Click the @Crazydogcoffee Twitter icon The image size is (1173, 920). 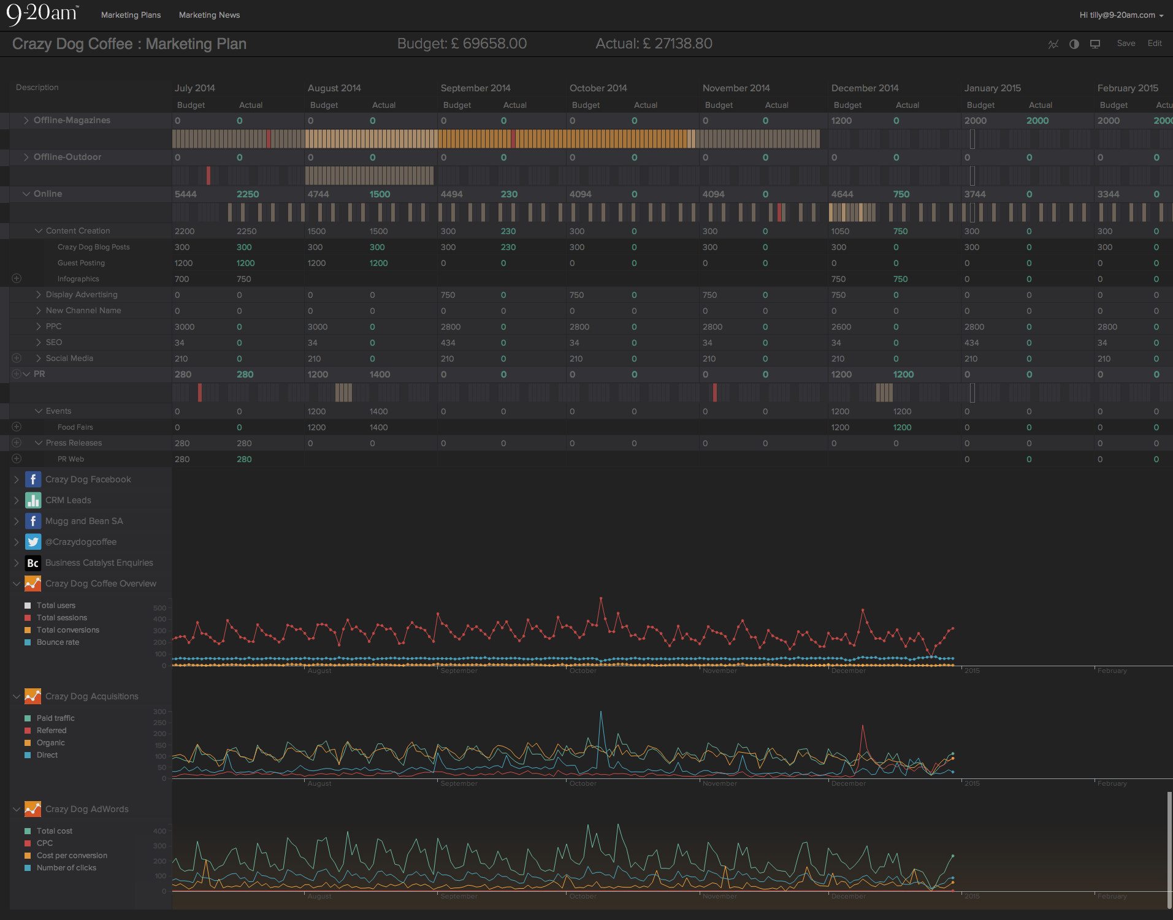[33, 542]
